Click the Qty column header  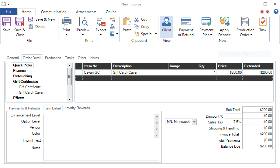pyautogui.click(x=207, y=66)
